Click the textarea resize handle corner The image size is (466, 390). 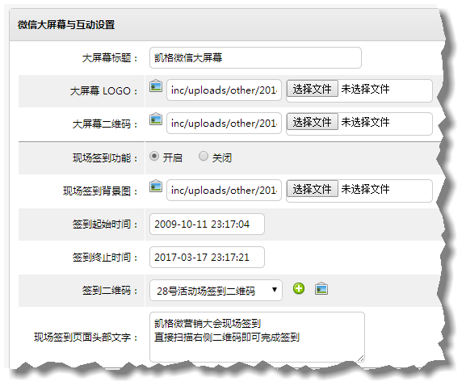360,359
